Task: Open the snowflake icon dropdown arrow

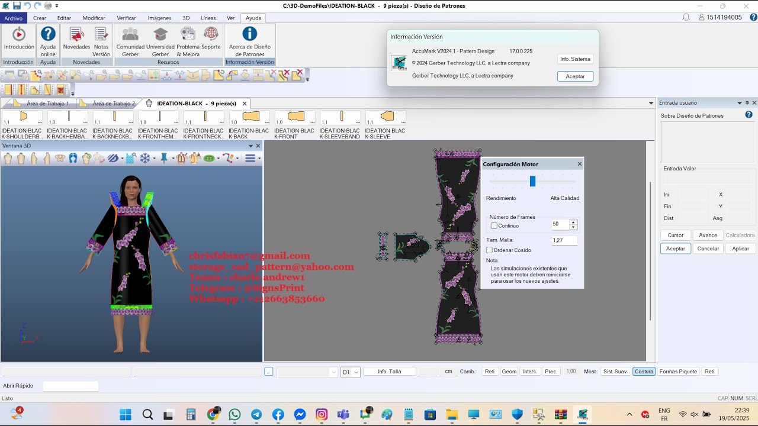Action: point(155,159)
